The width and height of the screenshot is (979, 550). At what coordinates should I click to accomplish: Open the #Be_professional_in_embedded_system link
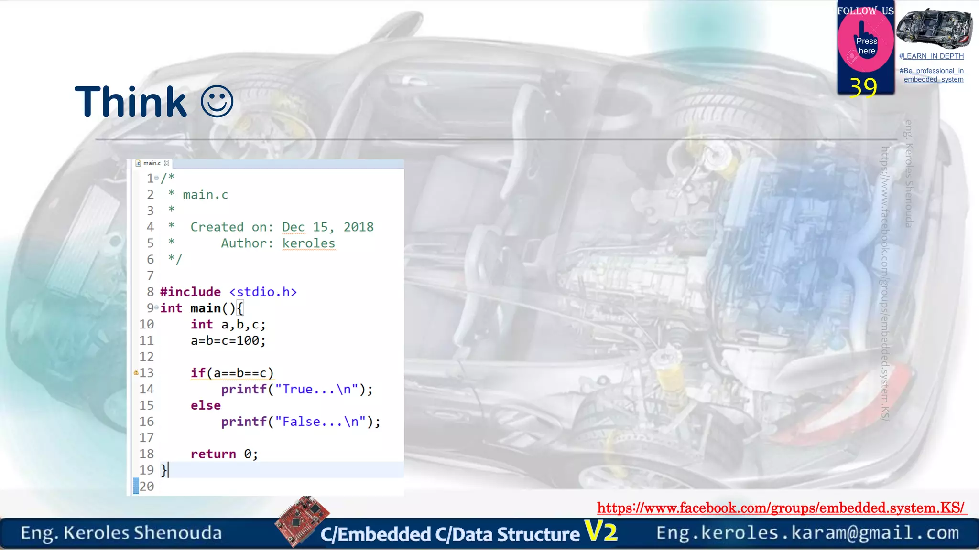click(933, 75)
